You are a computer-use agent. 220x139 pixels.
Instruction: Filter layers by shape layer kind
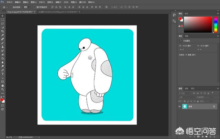[205, 93]
